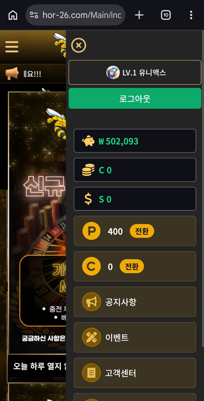Select the dollar sign S 0 balance
204x401 pixels.
[135, 199]
